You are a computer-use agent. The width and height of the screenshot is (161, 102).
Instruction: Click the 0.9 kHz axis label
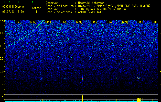[2, 59]
